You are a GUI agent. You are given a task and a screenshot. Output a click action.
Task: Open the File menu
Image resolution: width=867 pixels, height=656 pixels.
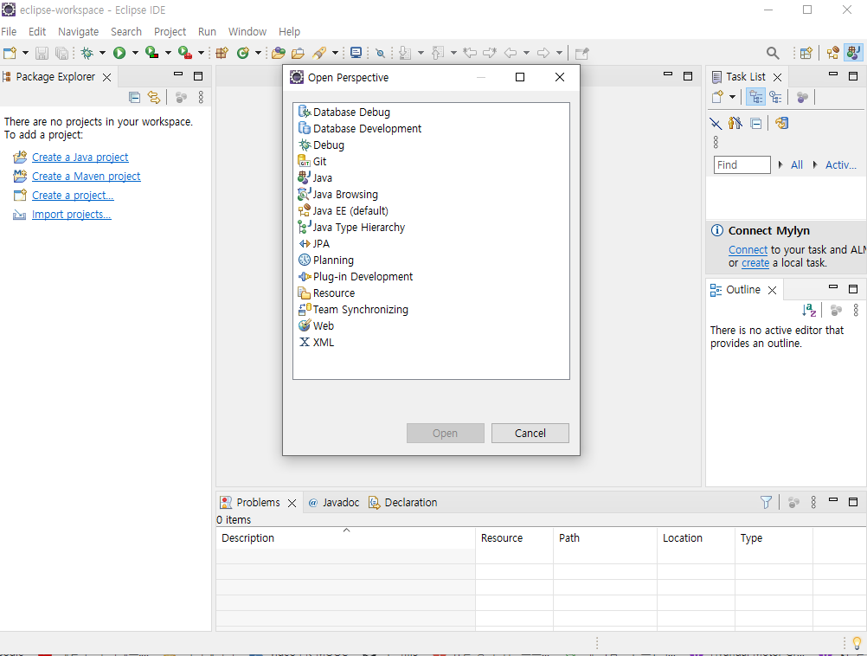(x=9, y=31)
